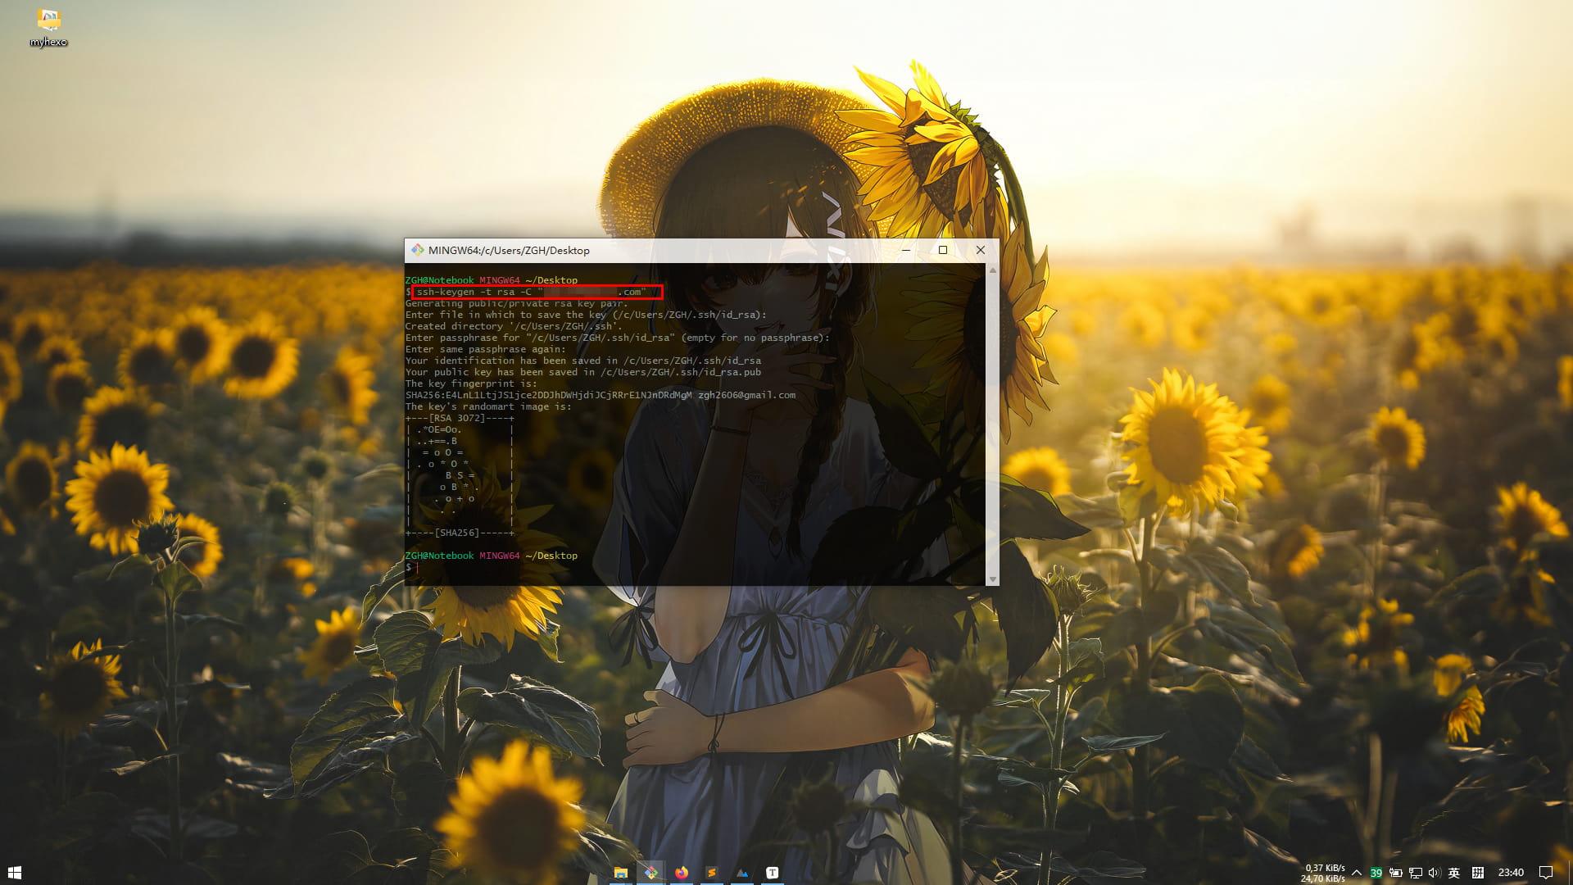The width and height of the screenshot is (1573, 885).
Task: Toggle the 英 input language indicator
Action: pos(1454,873)
